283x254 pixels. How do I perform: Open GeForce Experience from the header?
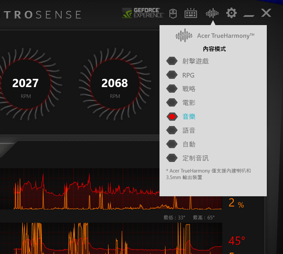pos(143,13)
